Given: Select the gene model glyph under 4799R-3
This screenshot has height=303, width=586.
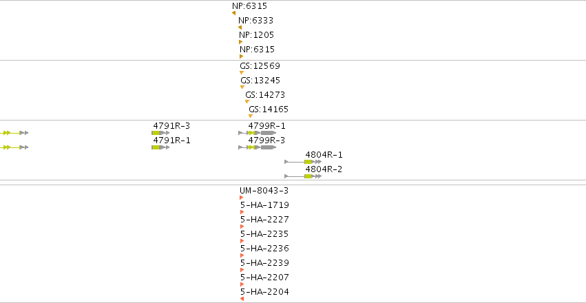Looking at the screenshot, I should (x=257, y=147).
